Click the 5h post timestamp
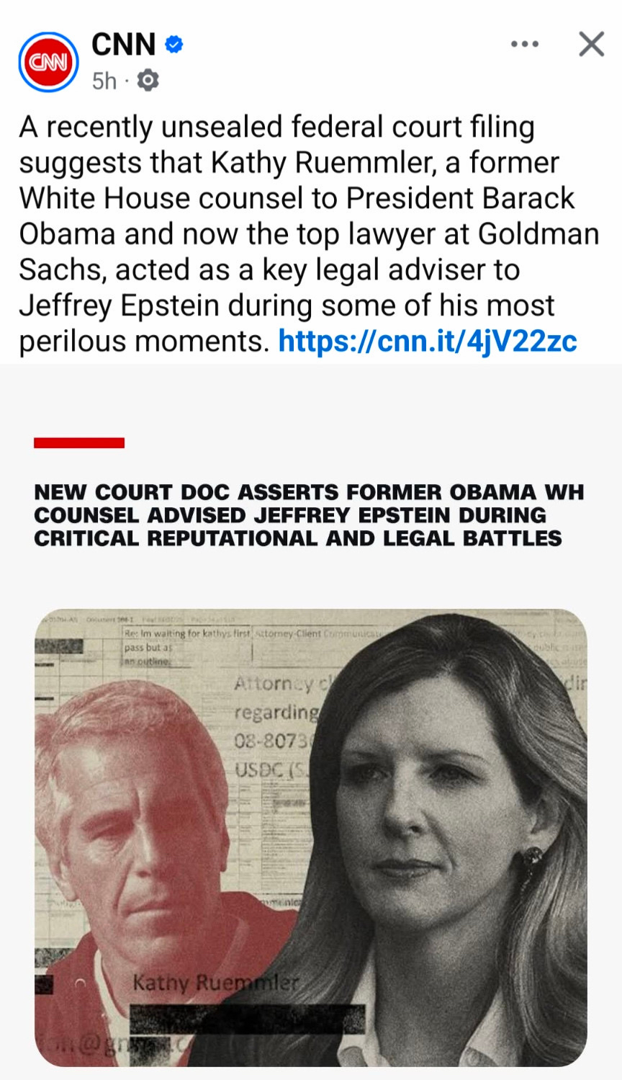622x1080 pixels. click(104, 81)
